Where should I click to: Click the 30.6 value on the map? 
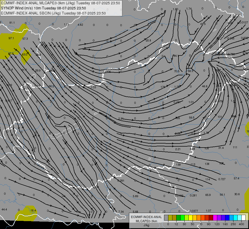point(237,194)
